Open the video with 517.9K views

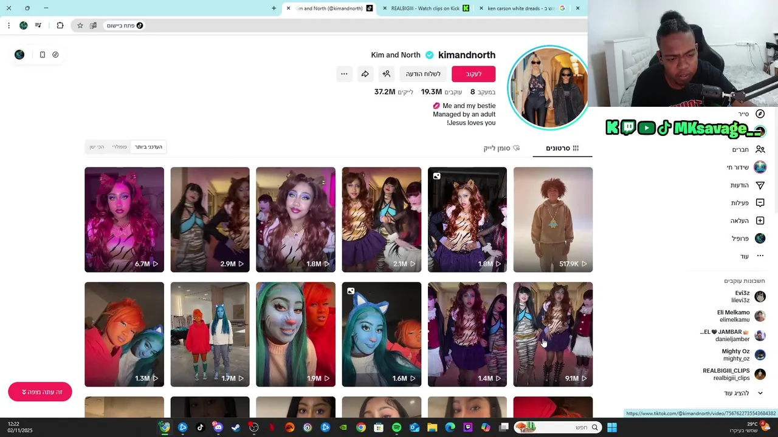click(553, 220)
